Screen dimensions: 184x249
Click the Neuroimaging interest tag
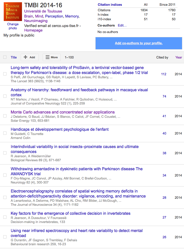36,21
